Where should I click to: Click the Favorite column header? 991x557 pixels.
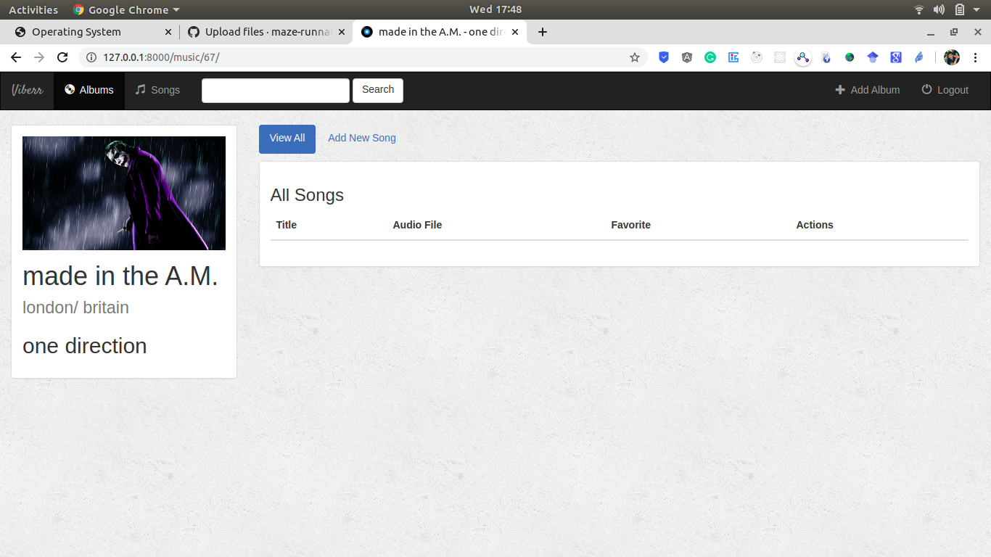pyautogui.click(x=630, y=225)
